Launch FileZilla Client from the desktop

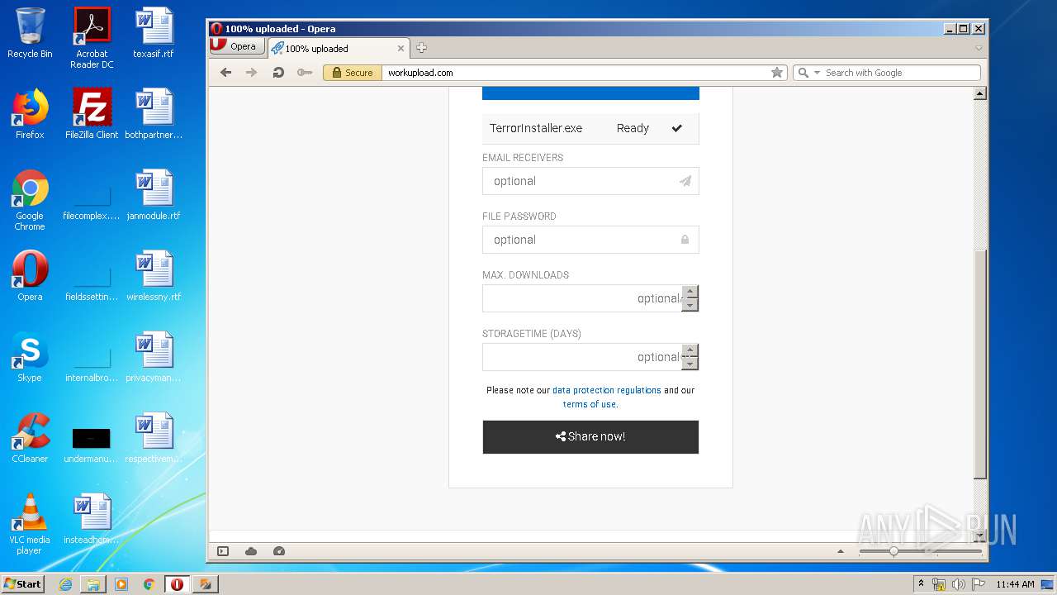point(92,114)
